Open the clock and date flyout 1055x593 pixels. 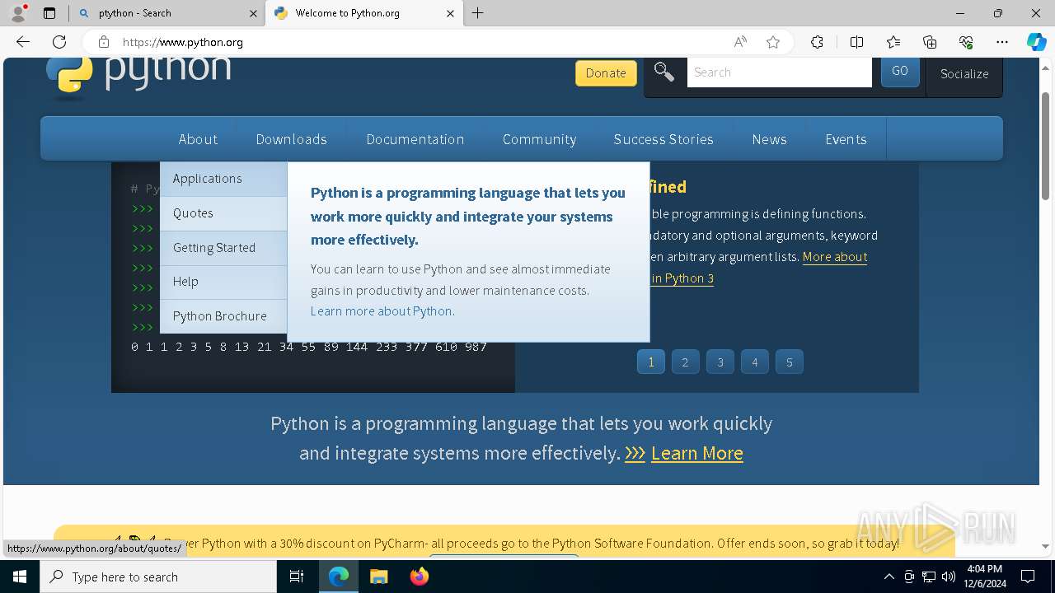point(984,577)
